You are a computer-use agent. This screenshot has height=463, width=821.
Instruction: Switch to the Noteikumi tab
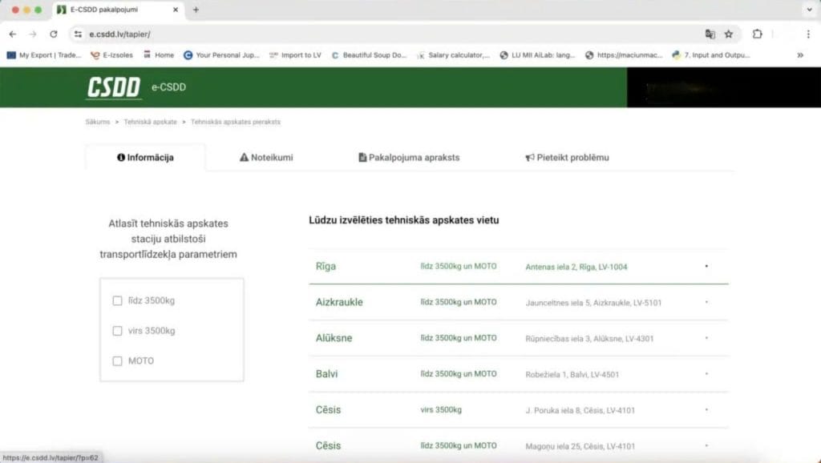266,158
